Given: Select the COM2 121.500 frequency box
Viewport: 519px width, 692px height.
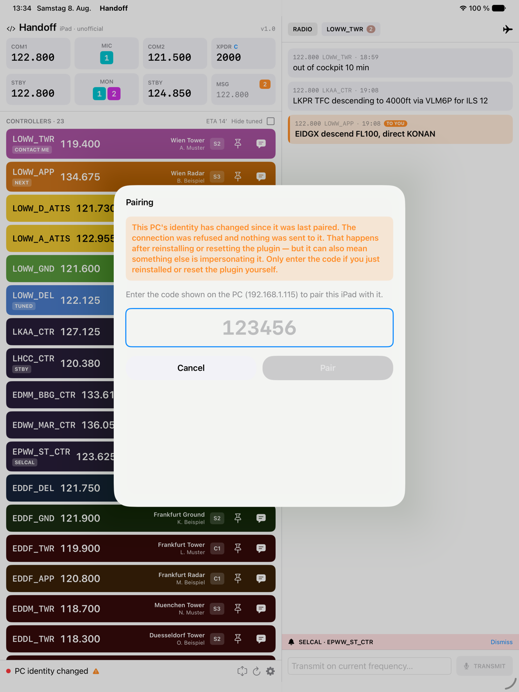Looking at the screenshot, I should (175, 53).
